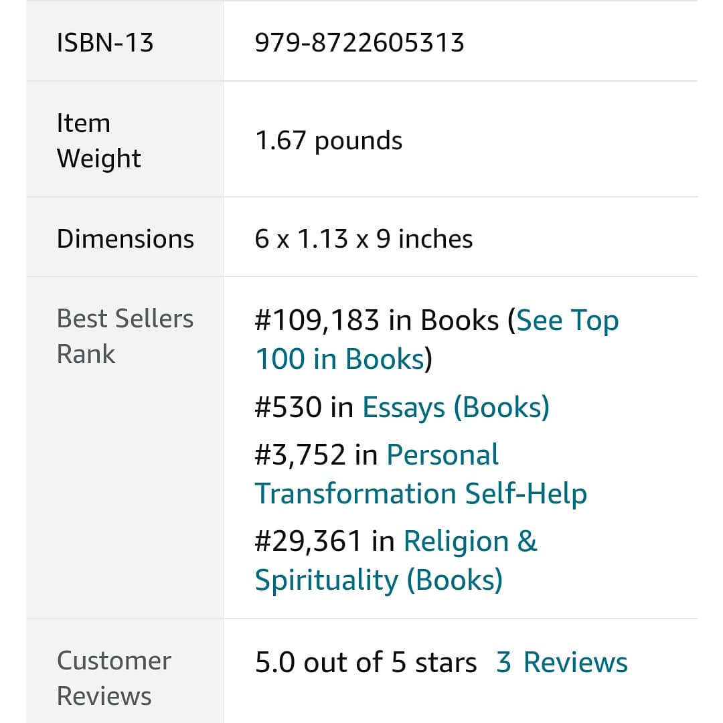Click the Item Weight label

point(98,141)
